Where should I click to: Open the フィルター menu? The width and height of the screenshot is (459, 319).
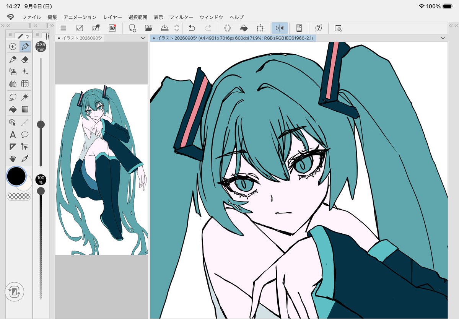181,17
